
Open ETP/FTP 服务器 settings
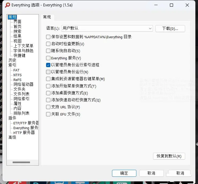pyautogui.click(x=26, y=123)
